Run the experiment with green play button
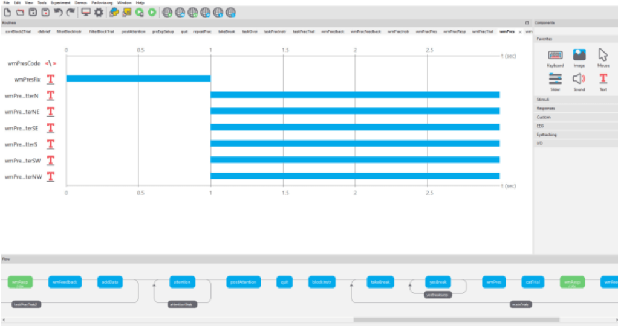Screen dimensions: 618x326 click(x=152, y=12)
